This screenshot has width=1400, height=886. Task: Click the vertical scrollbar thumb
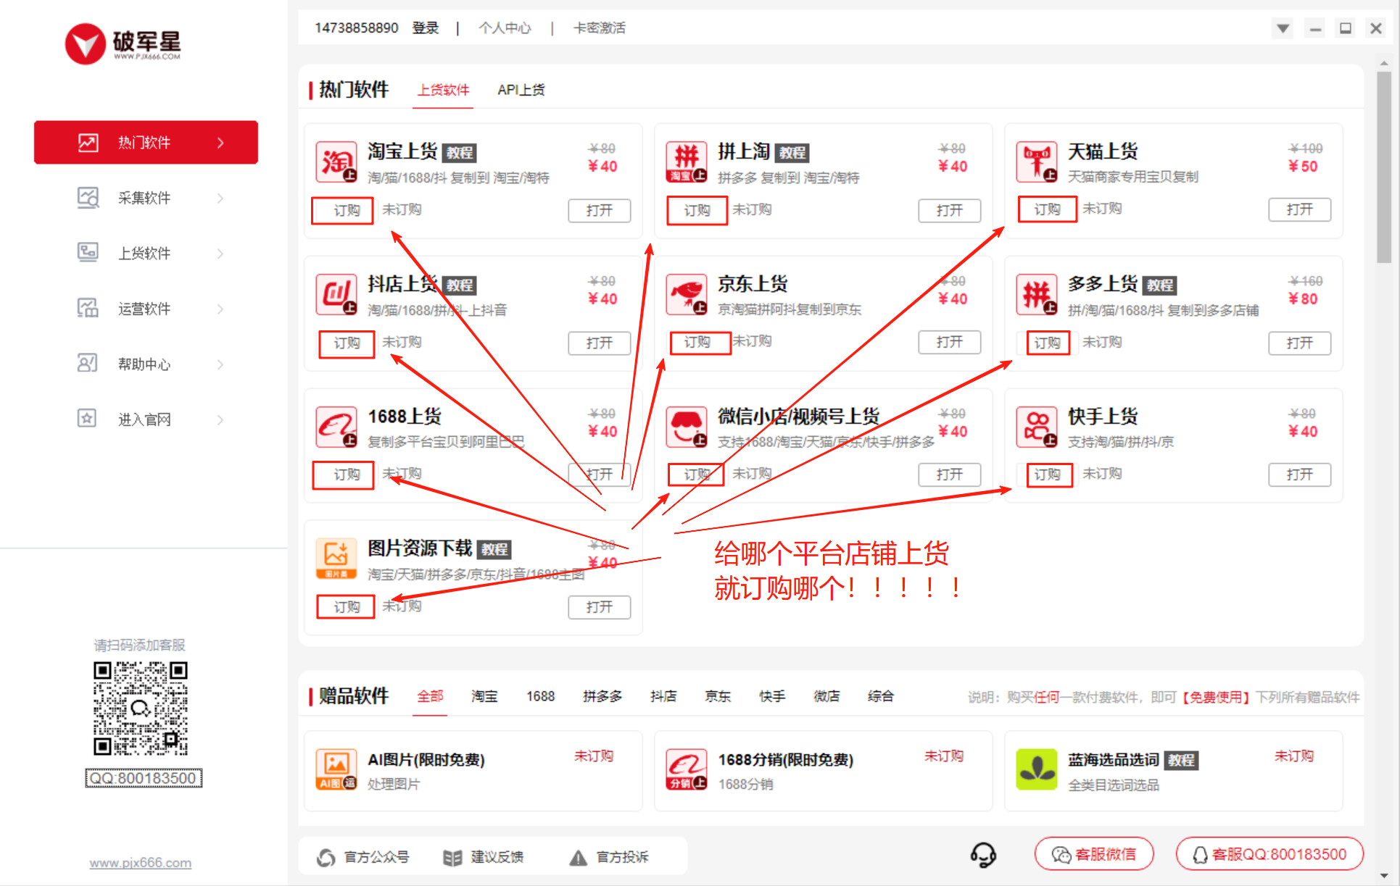coord(1383,167)
